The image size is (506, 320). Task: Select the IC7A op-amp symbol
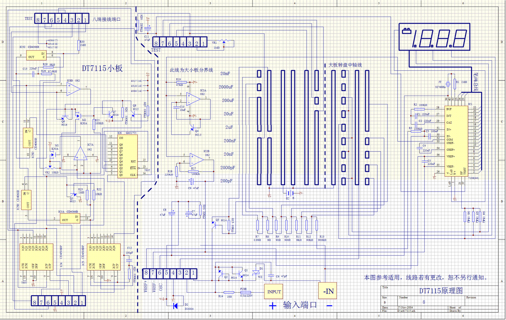click(x=79, y=155)
